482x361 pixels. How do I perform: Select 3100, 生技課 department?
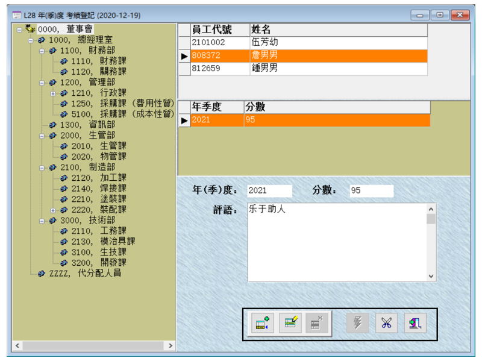99,252
